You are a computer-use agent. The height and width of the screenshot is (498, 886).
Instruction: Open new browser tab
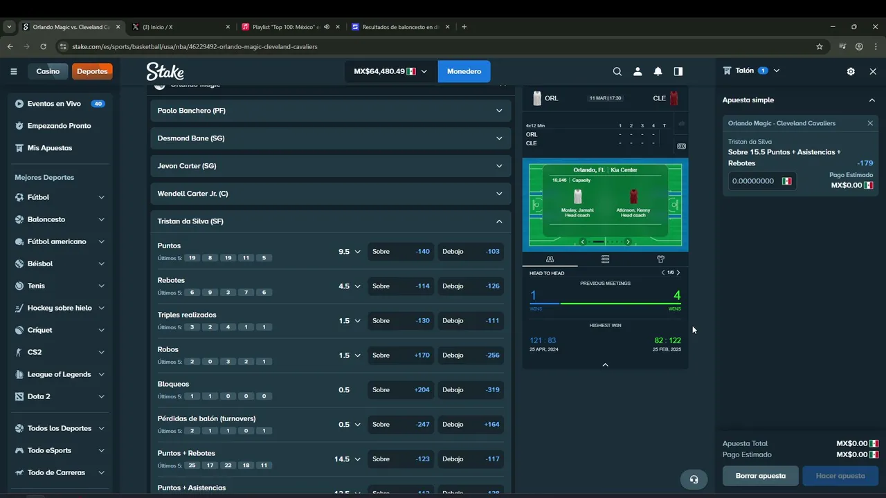click(464, 27)
